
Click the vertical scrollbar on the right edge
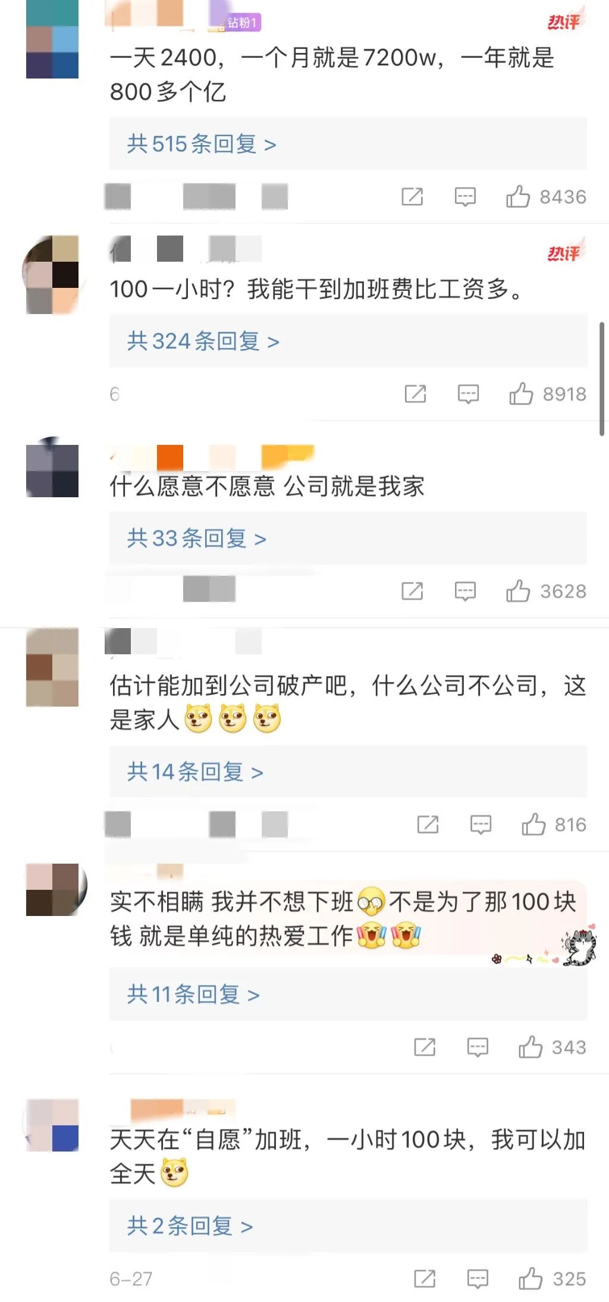(x=602, y=379)
